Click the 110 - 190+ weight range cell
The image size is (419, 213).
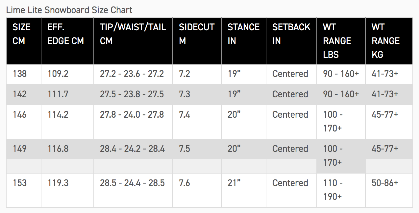pos(333,190)
